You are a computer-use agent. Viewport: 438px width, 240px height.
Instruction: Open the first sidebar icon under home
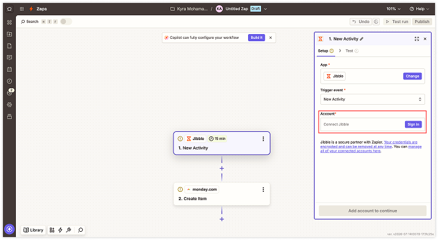[9, 22]
